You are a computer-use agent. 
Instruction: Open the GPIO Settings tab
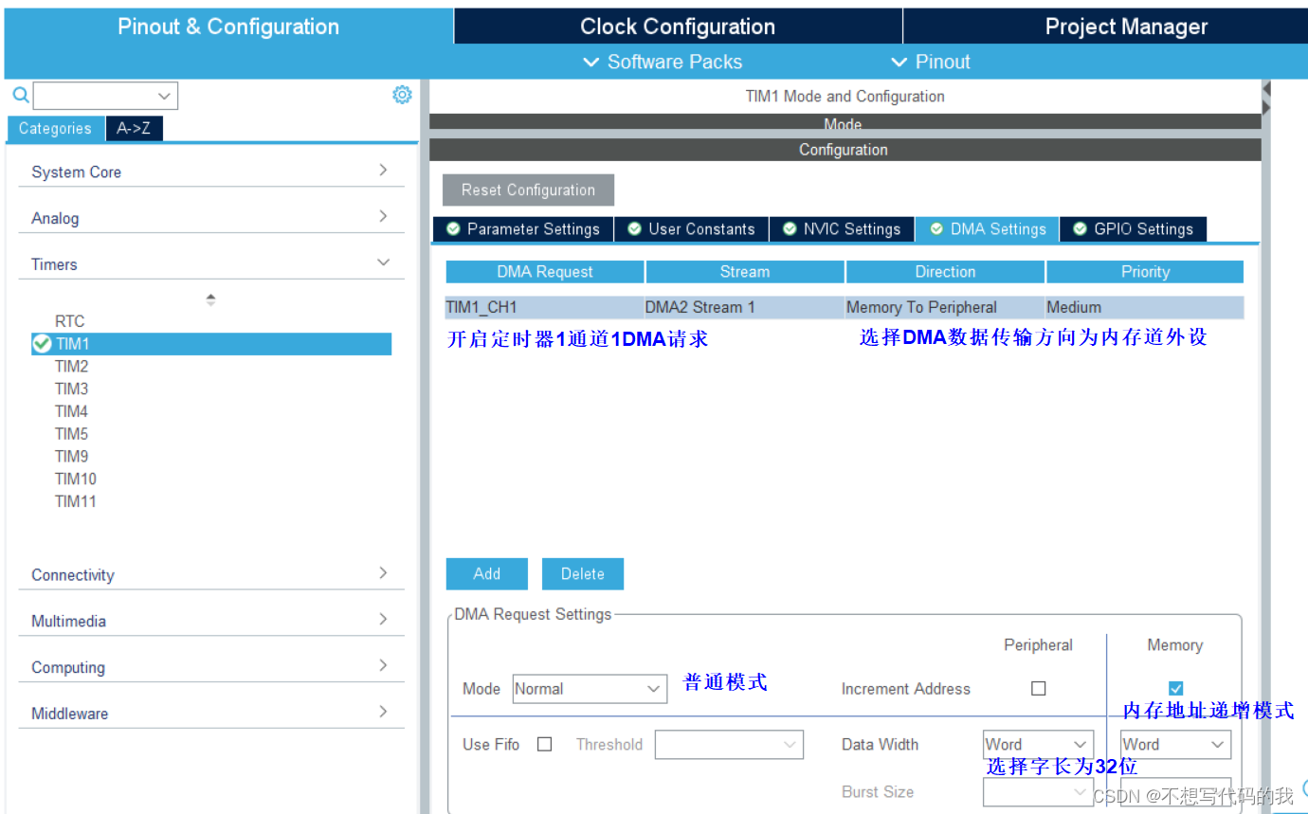click(1134, 229)
